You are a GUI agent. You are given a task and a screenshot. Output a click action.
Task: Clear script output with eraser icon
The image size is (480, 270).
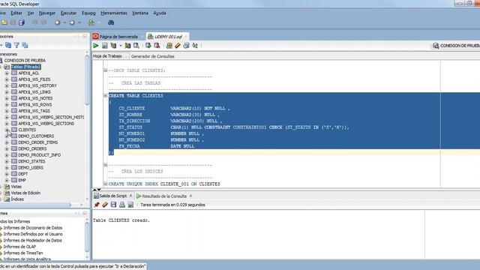pos(105,205)
